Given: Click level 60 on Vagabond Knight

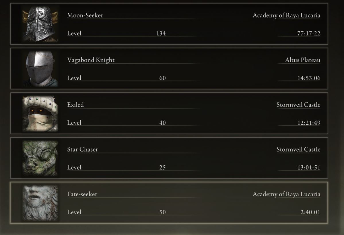Looking at the screenshot, I should click(x=162, y=78).
